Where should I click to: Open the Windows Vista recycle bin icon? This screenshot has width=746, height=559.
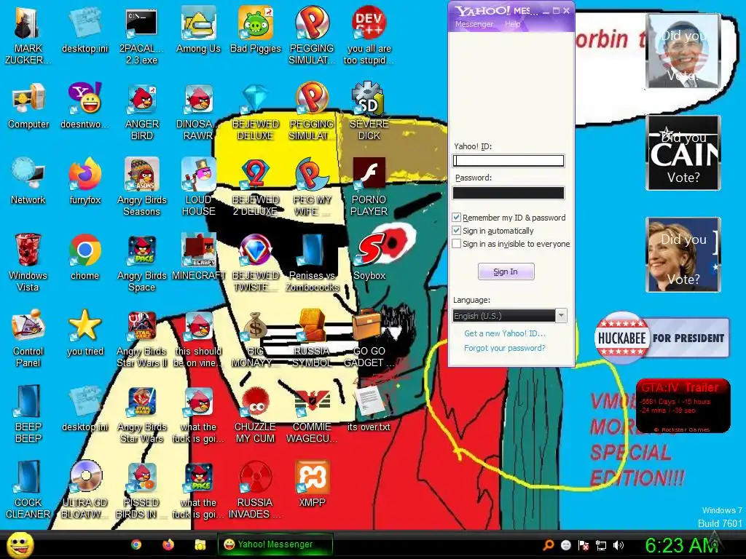click(28, 262)
